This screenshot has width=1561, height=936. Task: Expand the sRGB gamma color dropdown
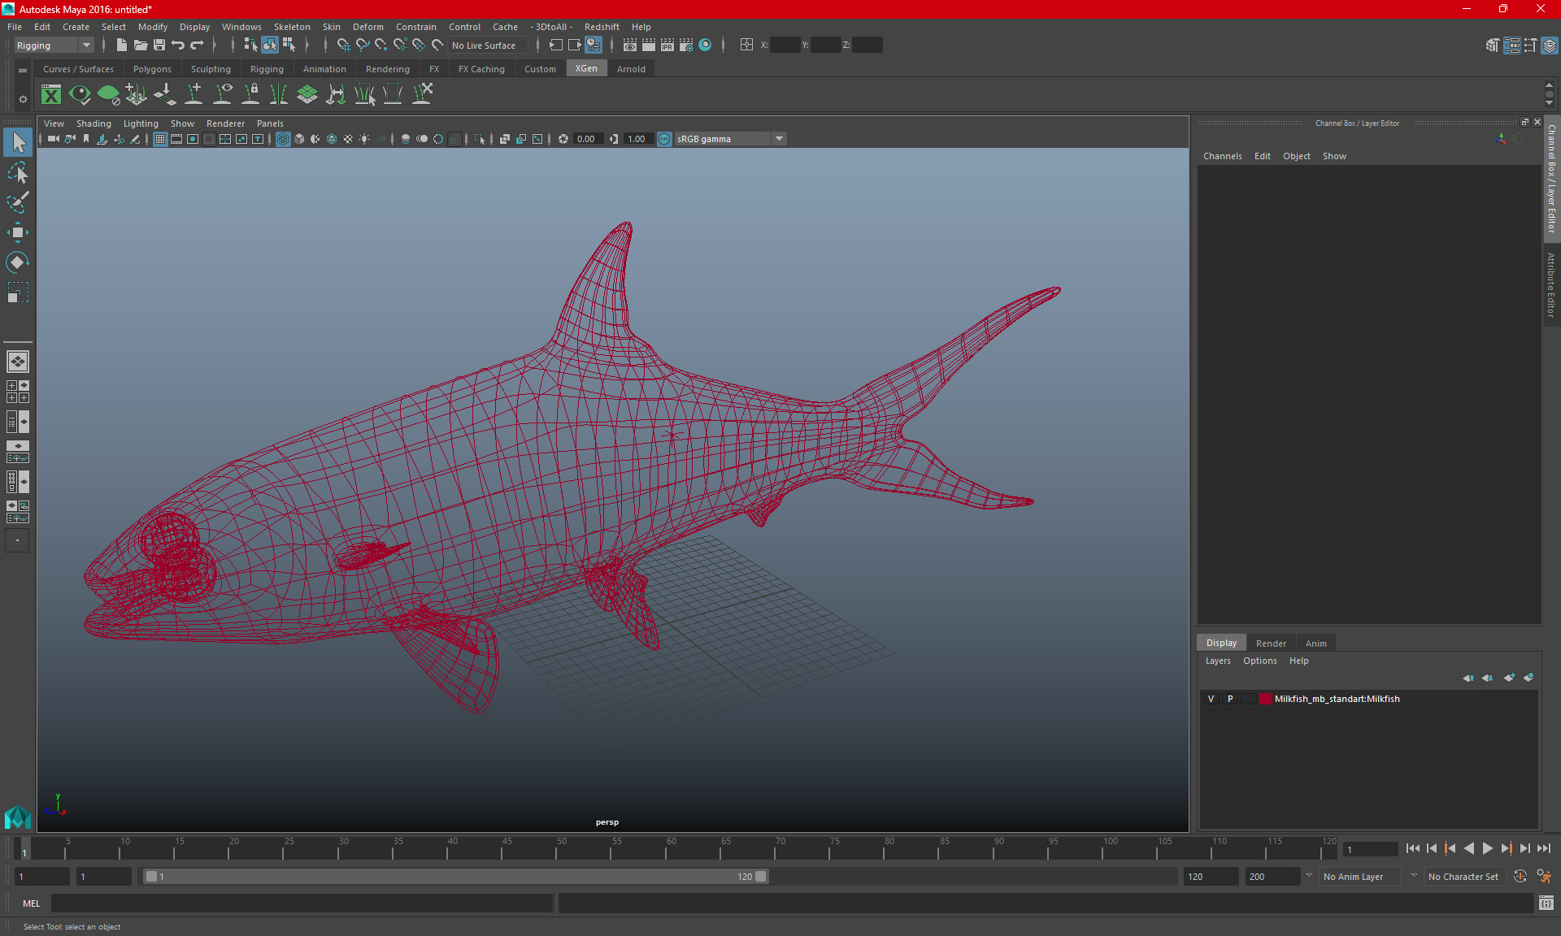[x=780, y=138]
